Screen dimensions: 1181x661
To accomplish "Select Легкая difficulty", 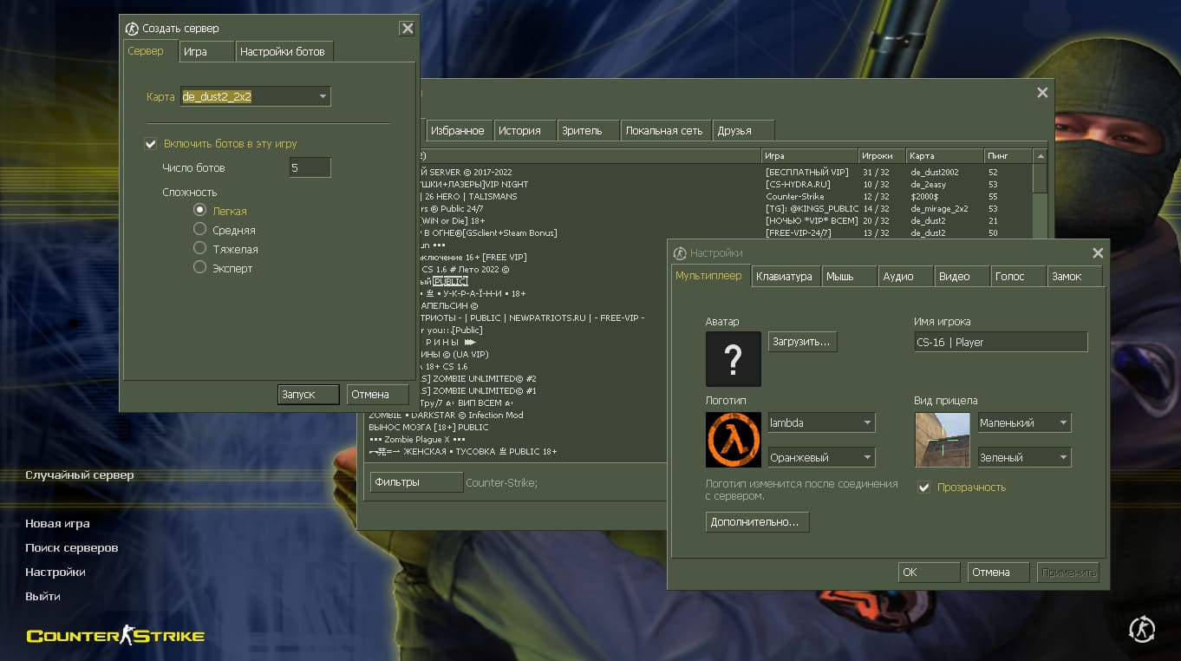I will point(200,211).
